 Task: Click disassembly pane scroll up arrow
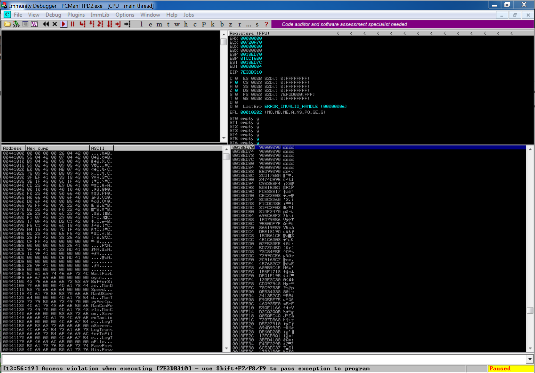tap(224, 34)
